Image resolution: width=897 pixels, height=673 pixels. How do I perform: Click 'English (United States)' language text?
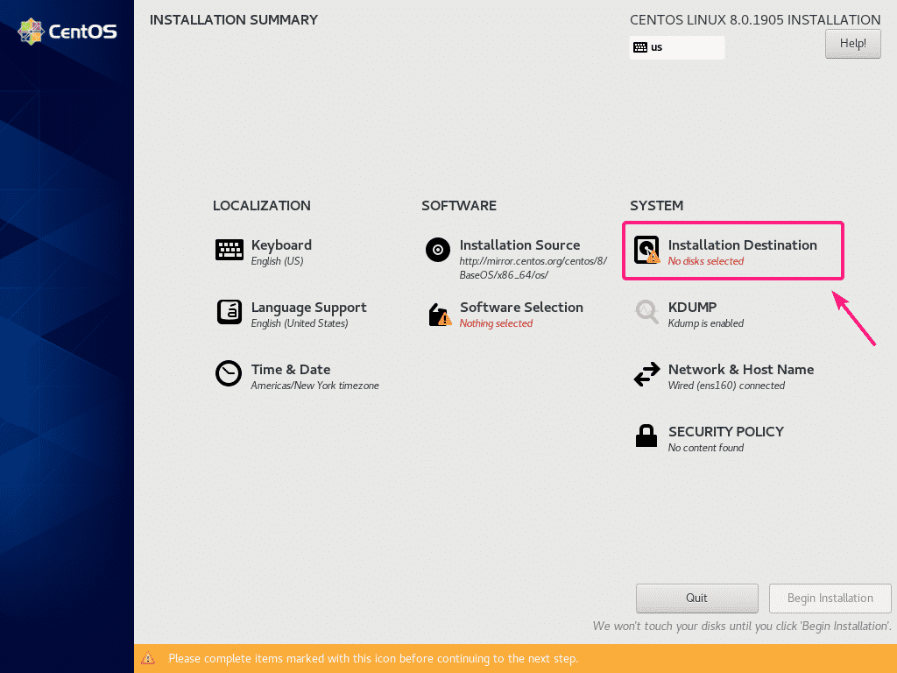pos(300,323)
